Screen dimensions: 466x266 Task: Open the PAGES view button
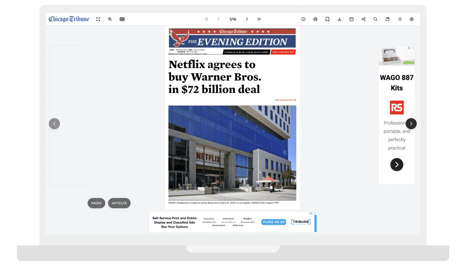(96, 203)
